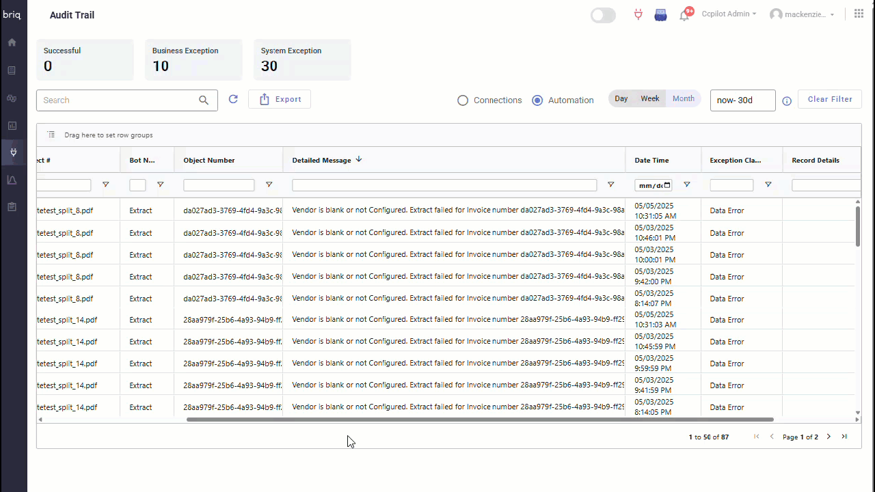
Task: Open the Business Exception count card
Action: (193, 60)
